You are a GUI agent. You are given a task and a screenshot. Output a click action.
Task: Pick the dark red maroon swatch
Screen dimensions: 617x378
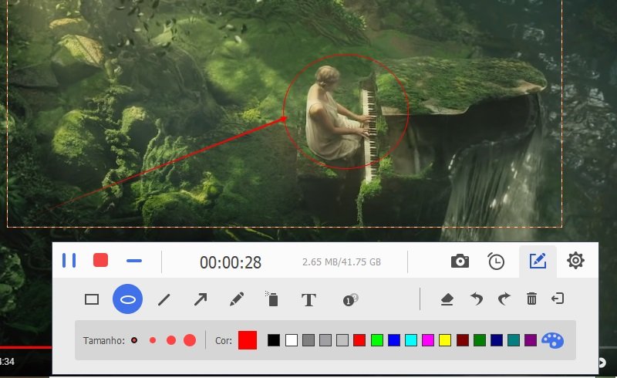pyautogui.click(x=463, y=340)
